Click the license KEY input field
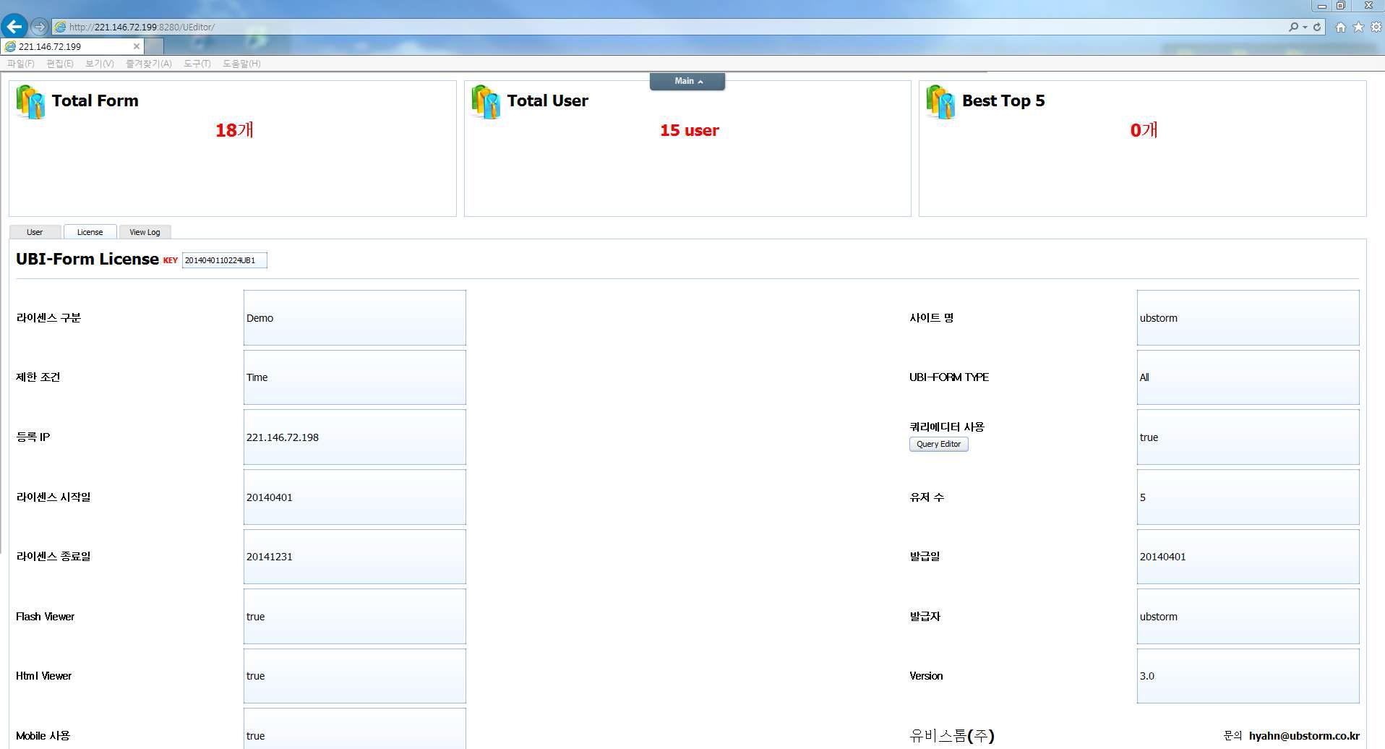Screen dimensions: 1385x749 click(224, 260)
